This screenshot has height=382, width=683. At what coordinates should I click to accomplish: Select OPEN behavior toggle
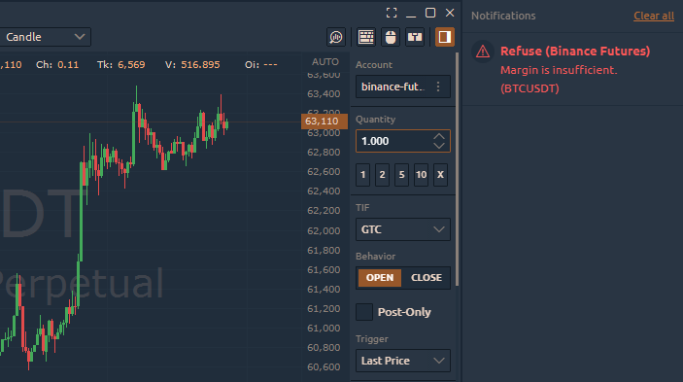380,278
